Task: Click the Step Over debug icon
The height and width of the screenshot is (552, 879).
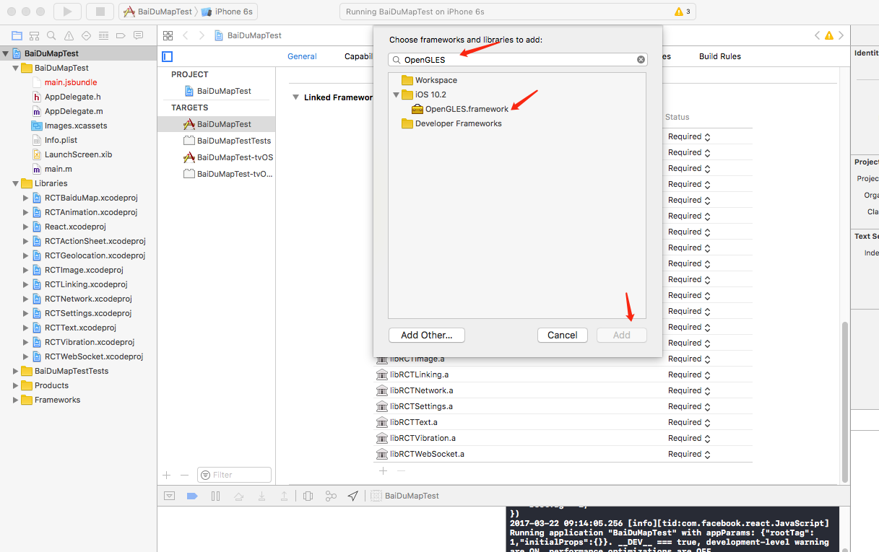Action: (x=238, y=496)
